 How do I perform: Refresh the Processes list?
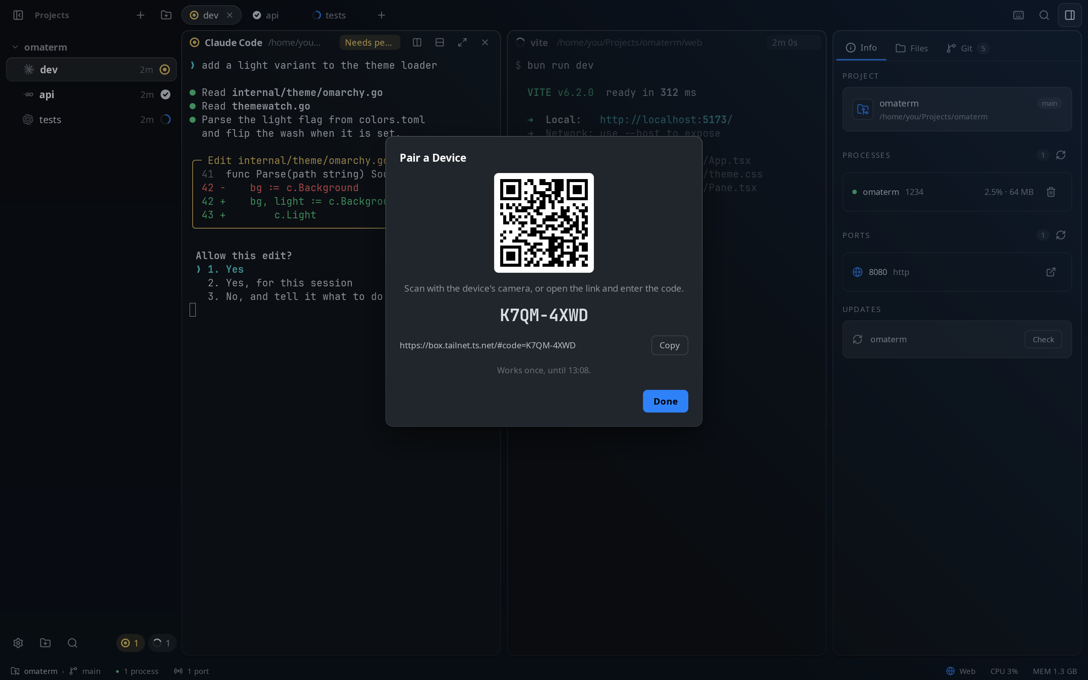coord(1060,155)
